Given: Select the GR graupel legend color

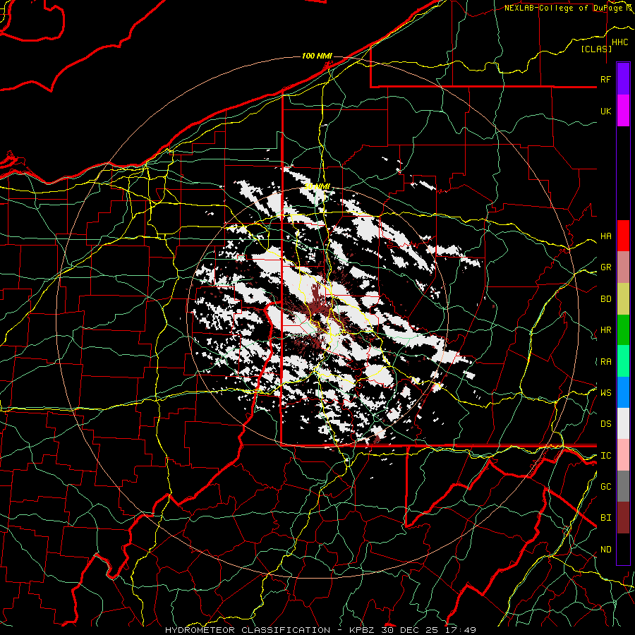Looking at the screenshot, I should pyautogui.click(x=623, y=267).
